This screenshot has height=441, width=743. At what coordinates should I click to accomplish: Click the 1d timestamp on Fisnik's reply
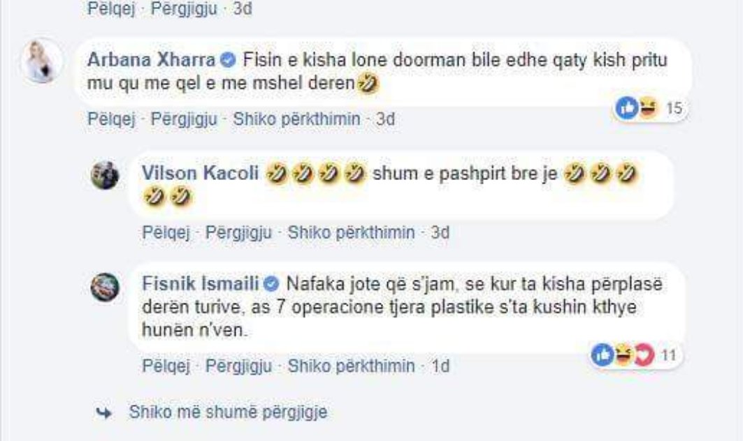tap(440, 365)
